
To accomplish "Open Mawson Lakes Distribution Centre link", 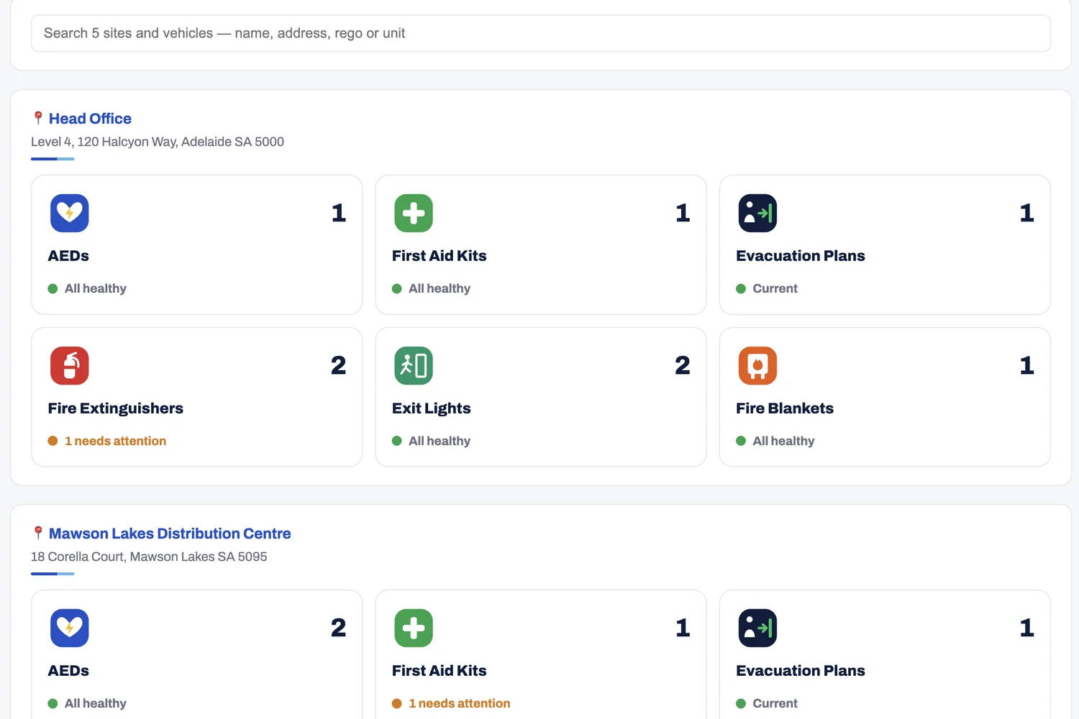I will point(170,533).
